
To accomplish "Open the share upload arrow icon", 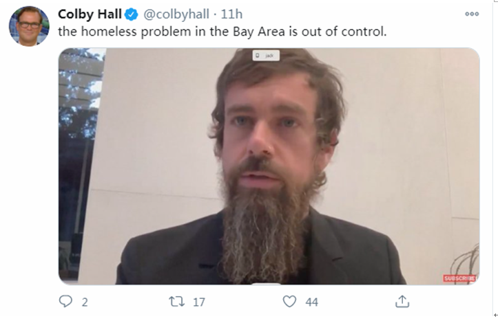I will pos(402,301).
